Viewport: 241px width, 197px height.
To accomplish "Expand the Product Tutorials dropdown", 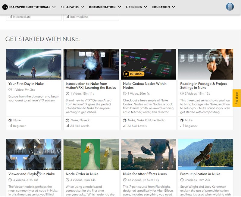I will (x=54, y=7).
